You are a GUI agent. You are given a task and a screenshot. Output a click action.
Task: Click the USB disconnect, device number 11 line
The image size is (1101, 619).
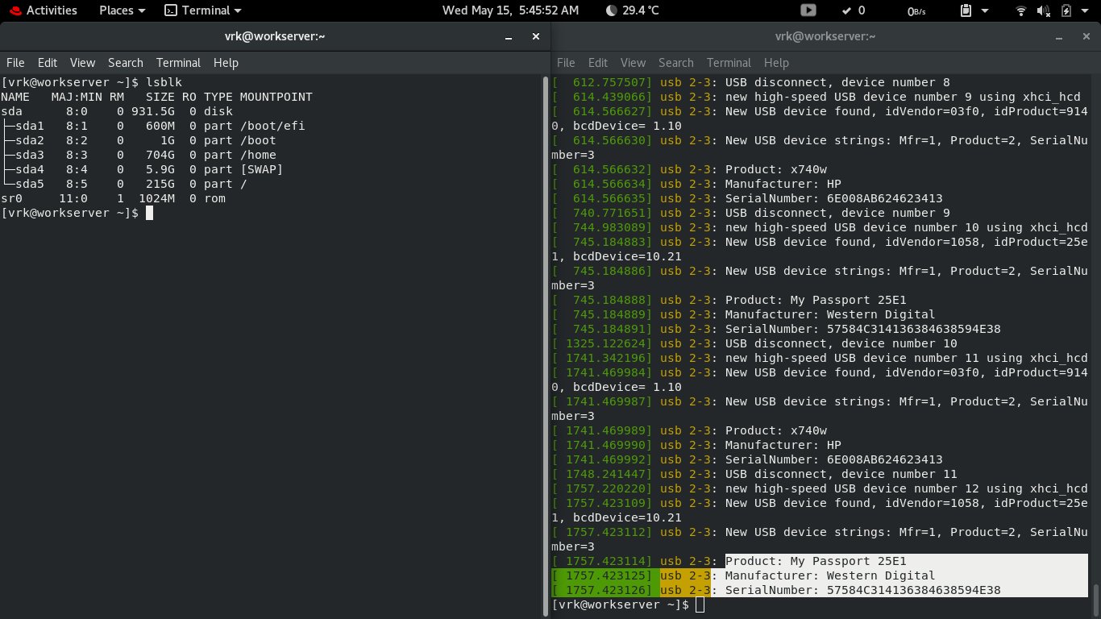pyautogui.click(x=754, y=474)
